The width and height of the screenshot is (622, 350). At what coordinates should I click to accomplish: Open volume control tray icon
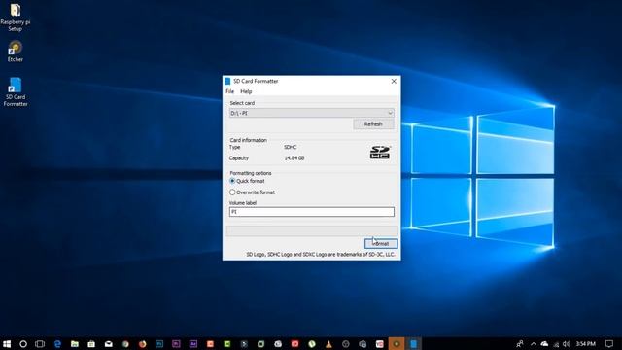click(x=567, y=343)
